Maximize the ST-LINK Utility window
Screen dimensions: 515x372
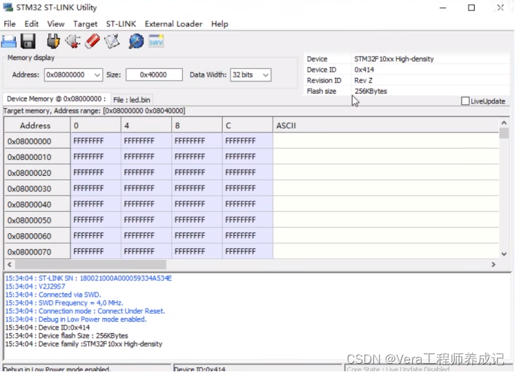pos(471,8)
